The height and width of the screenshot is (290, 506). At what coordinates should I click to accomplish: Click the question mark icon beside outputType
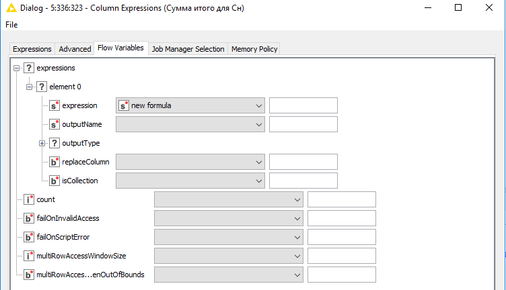click(55, 143)
